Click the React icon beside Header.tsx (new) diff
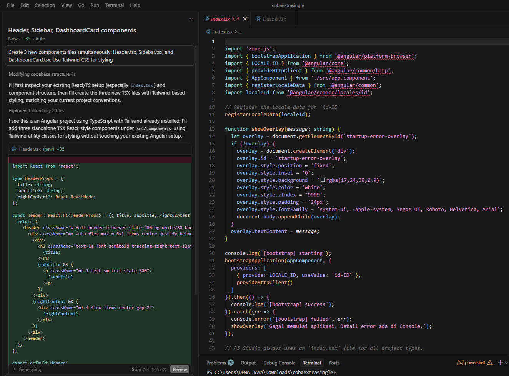Screen dimensions: 509x376 (x=14, y=149)
